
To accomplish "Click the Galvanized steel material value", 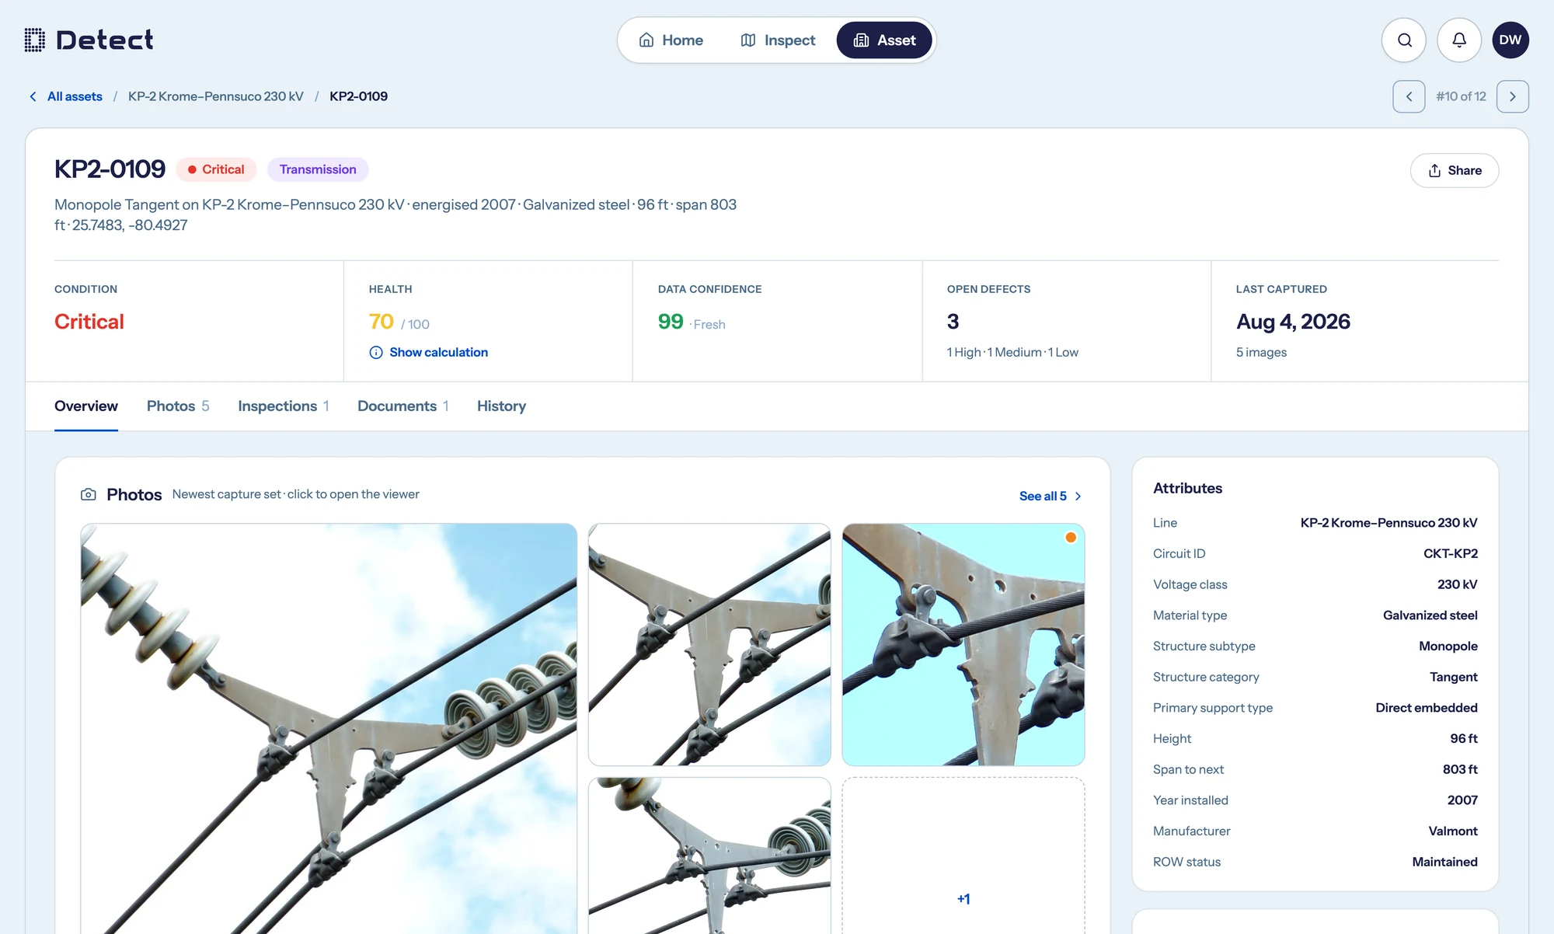I will [1430, 615].
